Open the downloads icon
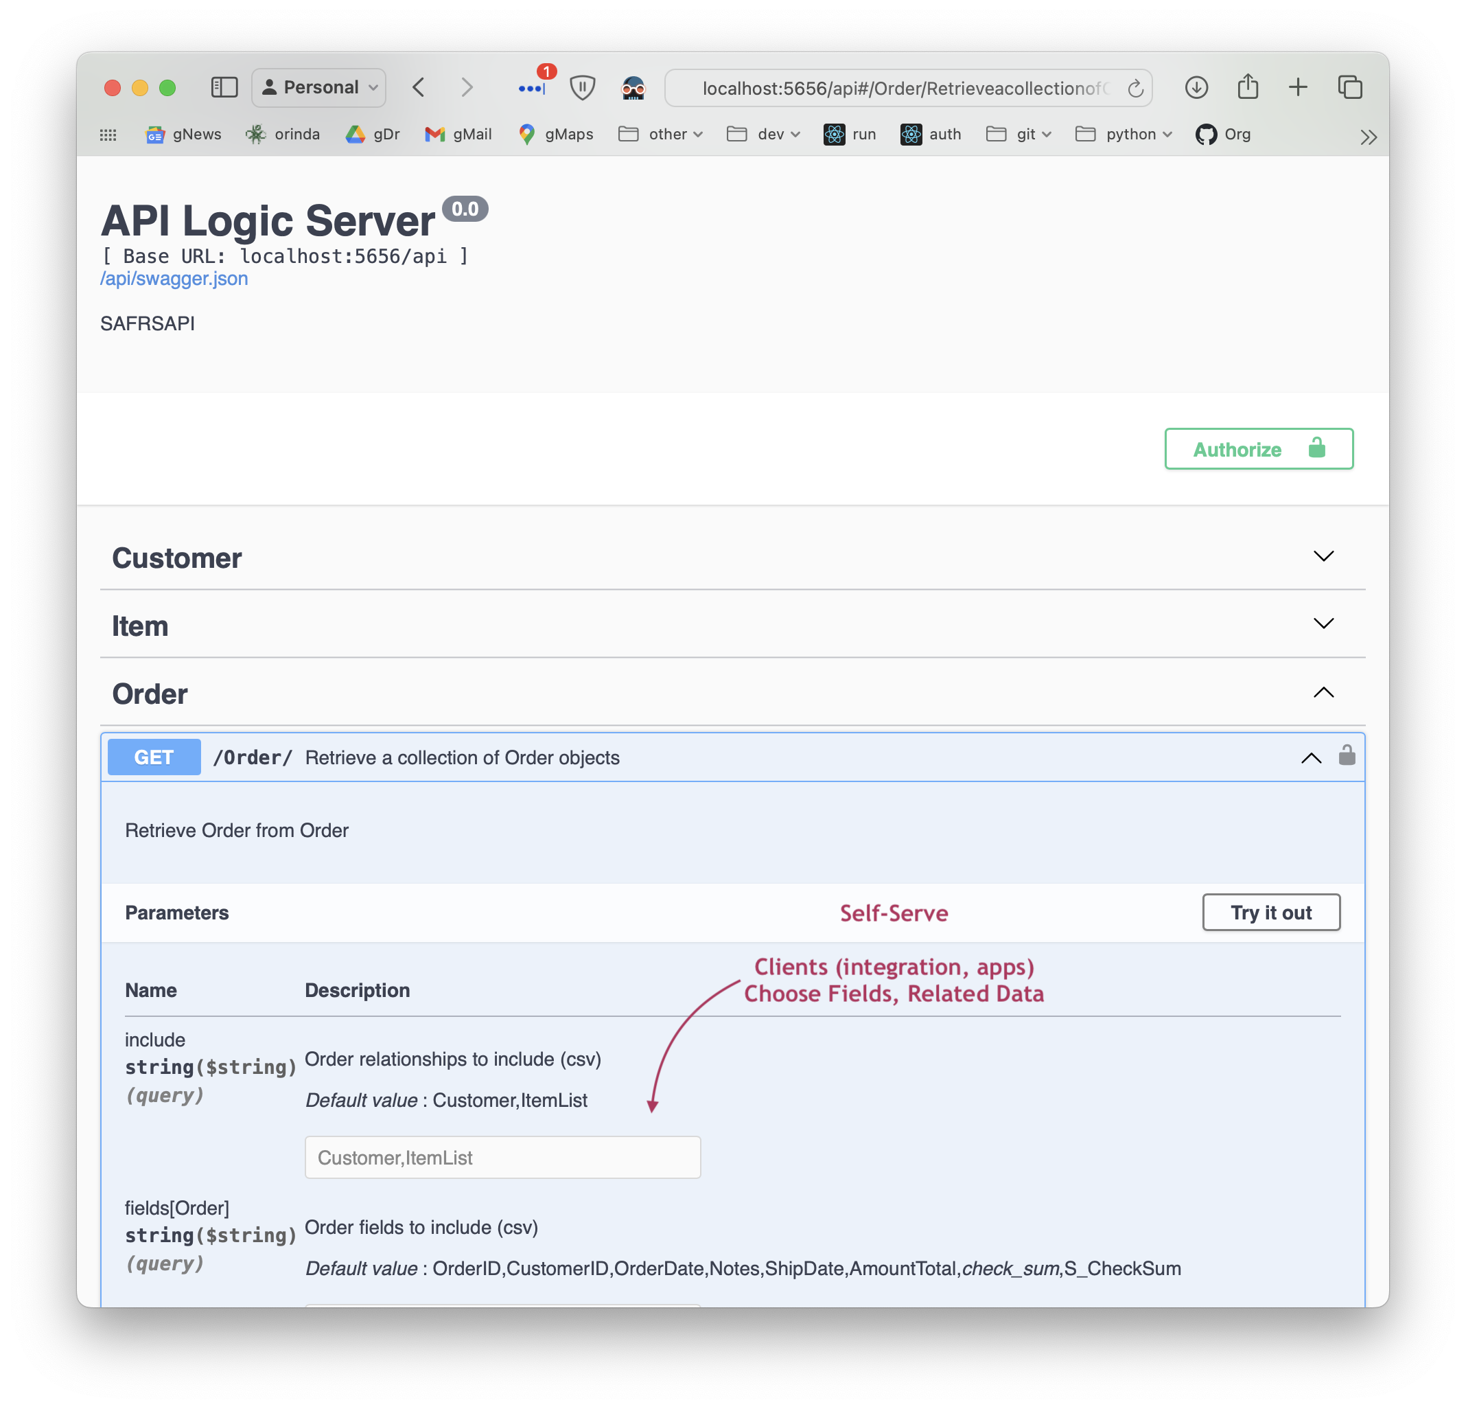 (1196, 88)
